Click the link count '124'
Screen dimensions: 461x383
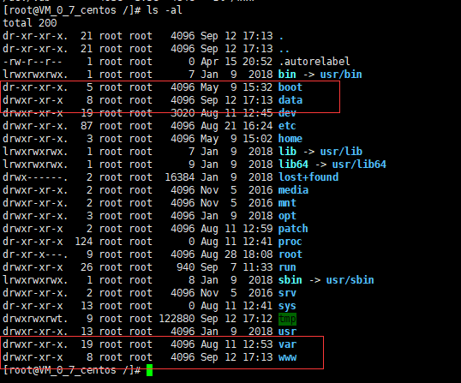point(84,242)
